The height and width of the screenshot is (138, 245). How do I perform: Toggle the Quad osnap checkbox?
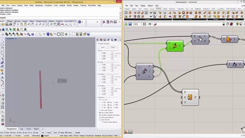[x=46, y=133]
